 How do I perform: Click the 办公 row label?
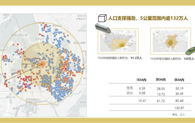click(x=130, y=93)
